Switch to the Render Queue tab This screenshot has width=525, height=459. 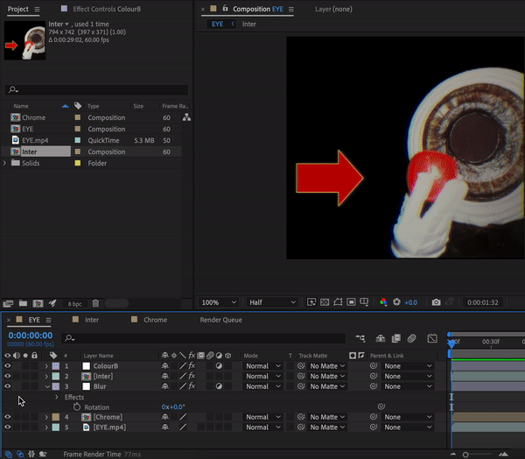pos(220,320)
